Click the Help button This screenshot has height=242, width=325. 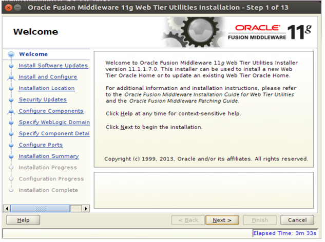click(23, 220)
